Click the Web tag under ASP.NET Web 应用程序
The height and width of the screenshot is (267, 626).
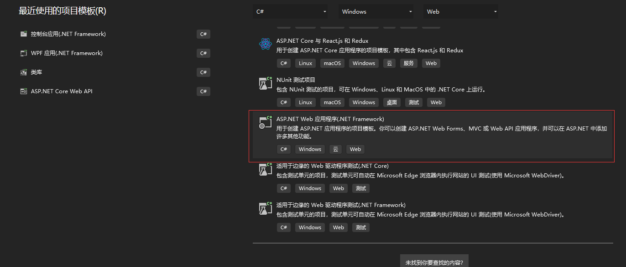point(355,149)
